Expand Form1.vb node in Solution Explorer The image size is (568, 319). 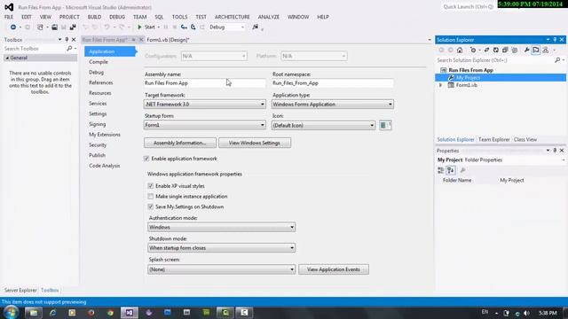(441, 85)
